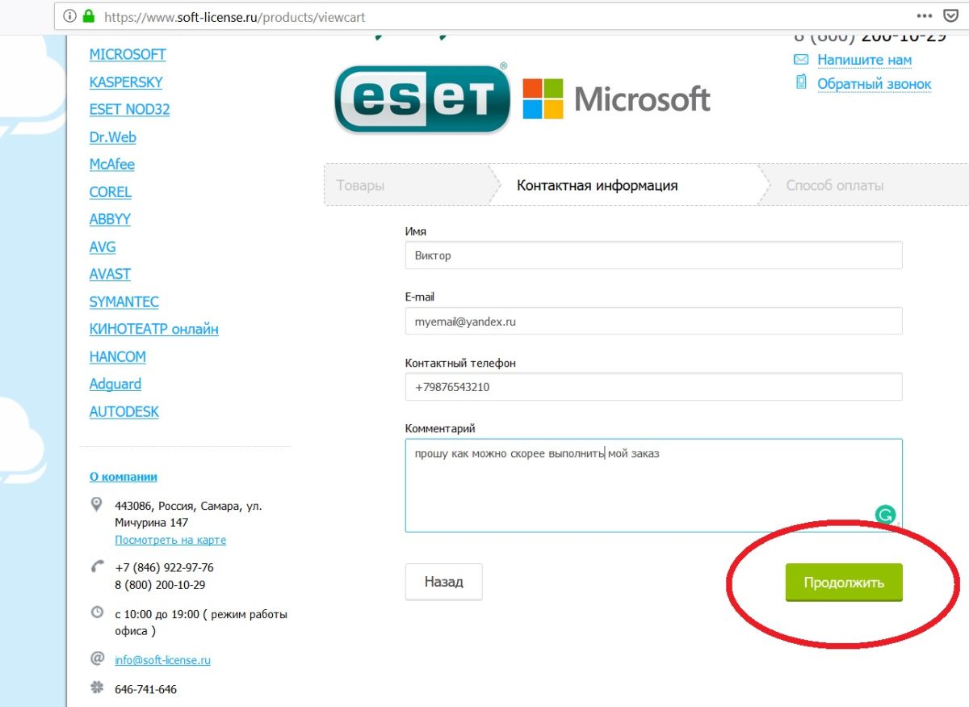Browse COREL products
969x707 pixels.
click(111, 192)
